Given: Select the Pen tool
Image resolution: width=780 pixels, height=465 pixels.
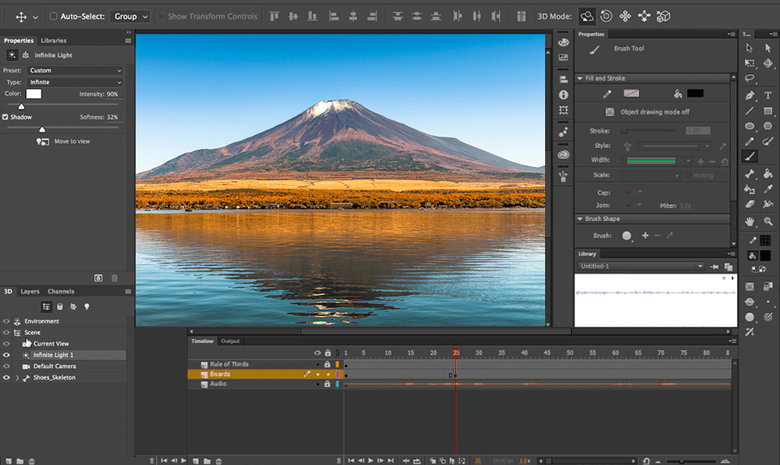Looking at the screenshot, I should (750, 95).
